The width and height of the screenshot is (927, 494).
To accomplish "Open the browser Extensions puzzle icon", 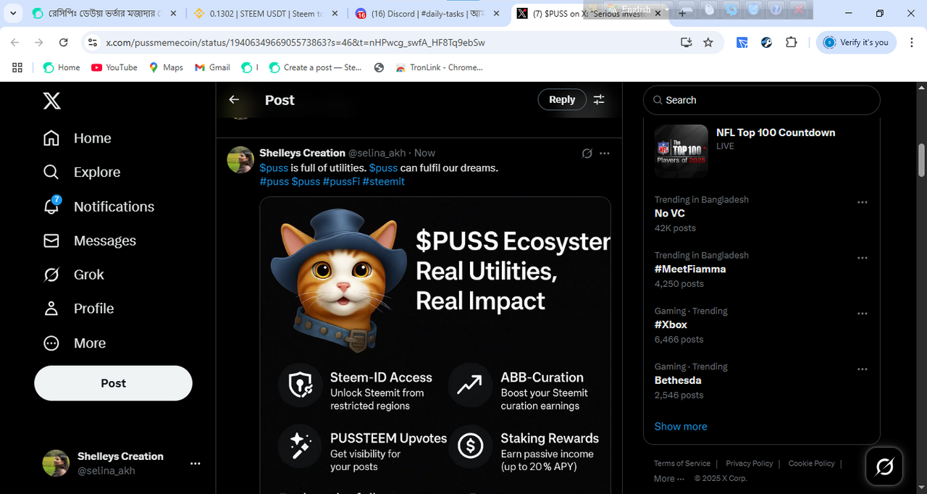I will (791, 43).
